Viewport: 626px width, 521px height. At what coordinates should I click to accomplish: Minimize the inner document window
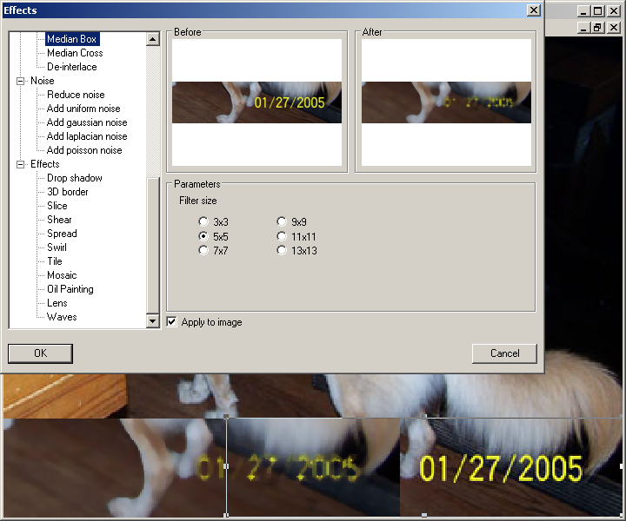583,28
